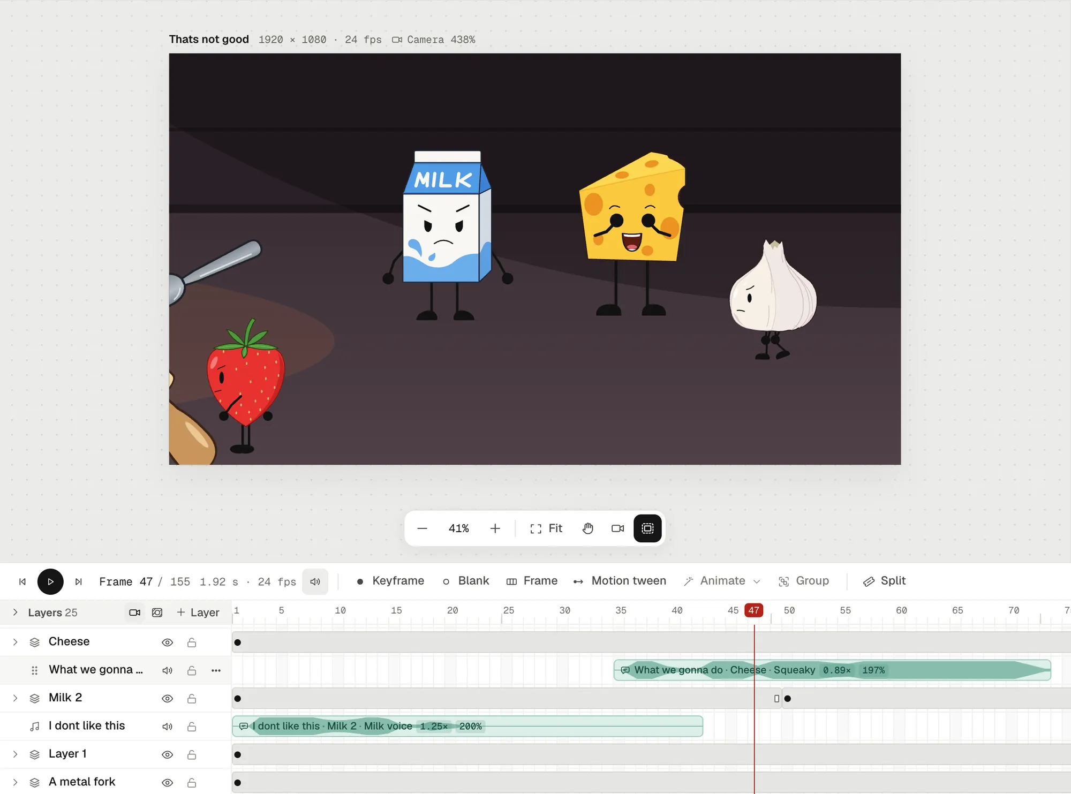Collapse the Layers panel chevron
This screenshot has height=794, width=1071.
(15, 612)
